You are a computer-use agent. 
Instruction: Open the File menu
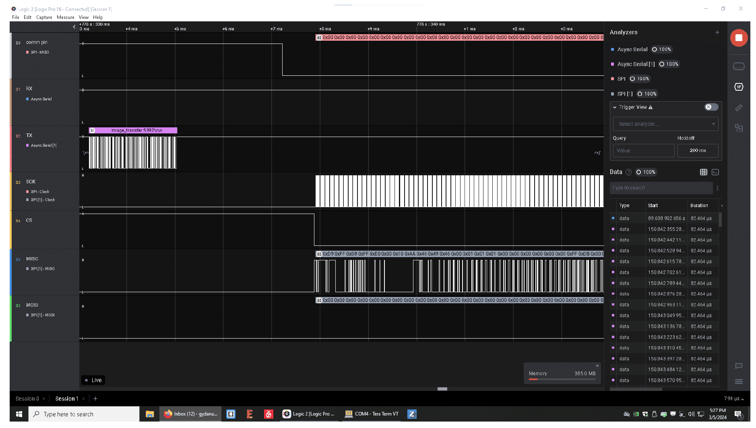tap(16, 17)
